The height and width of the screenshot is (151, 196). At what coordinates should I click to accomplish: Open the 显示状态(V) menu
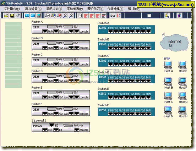(x=54, y=9)
